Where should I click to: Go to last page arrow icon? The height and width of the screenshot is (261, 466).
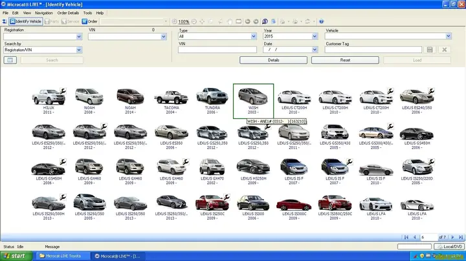click(461, 237)
